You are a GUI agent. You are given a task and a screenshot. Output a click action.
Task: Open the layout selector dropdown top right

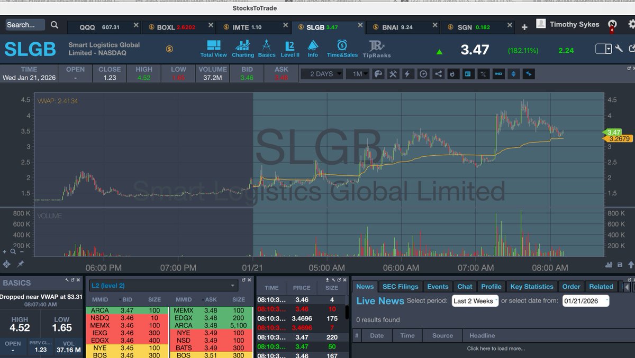(603, 49)
